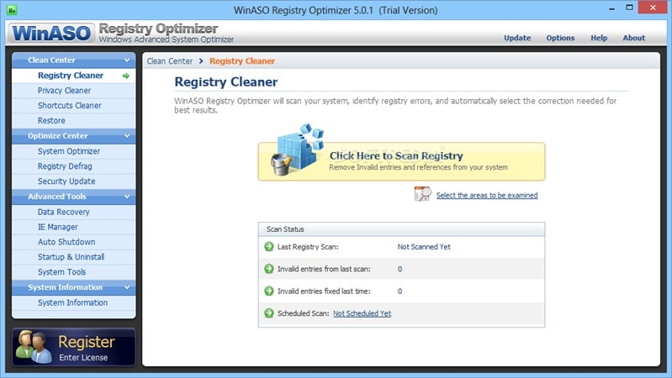Close the WinASO Registry Optimizer window
The image size is (672, 378).
653,8
